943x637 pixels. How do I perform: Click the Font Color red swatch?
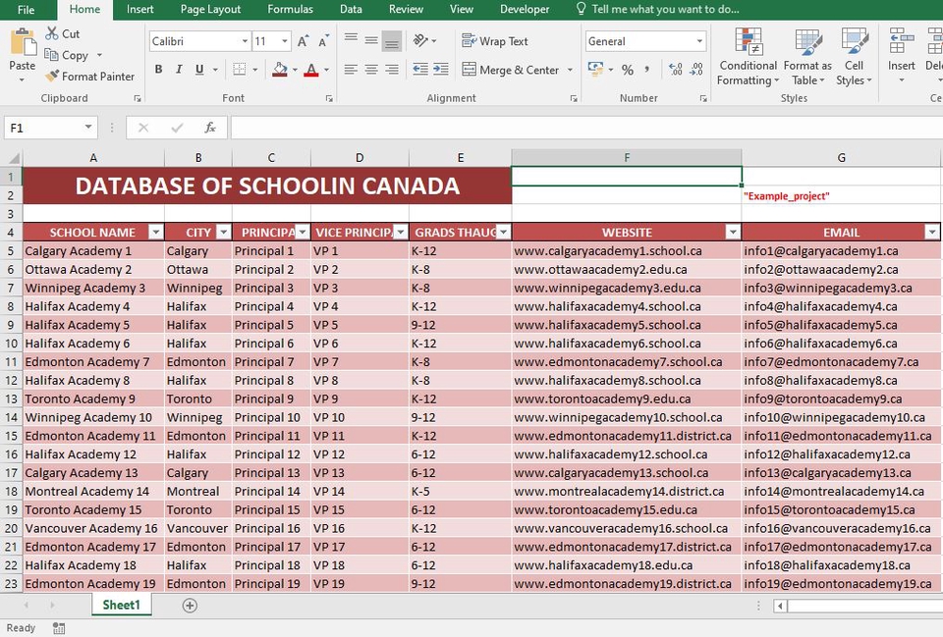(x=311, y=70)
